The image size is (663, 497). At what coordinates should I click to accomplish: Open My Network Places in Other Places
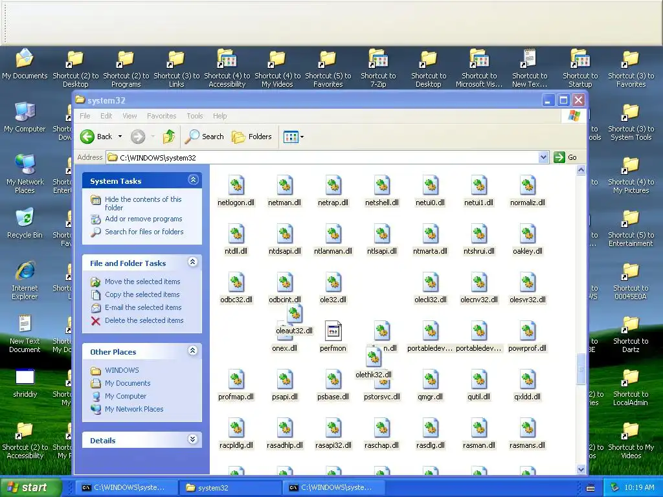click(134, 409)
